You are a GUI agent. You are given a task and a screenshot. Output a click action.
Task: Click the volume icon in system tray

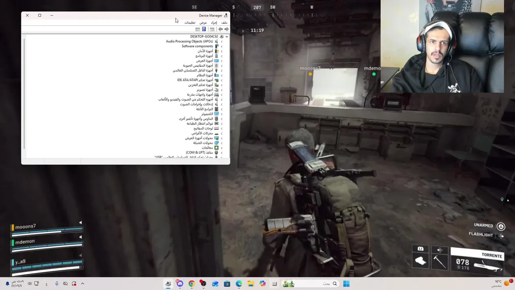click(x=29, y=284)
